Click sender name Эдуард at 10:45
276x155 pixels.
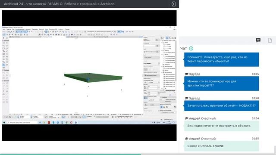[194, 74]
